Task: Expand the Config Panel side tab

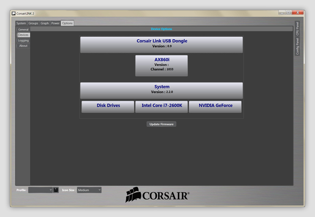Action: [297, 46]
